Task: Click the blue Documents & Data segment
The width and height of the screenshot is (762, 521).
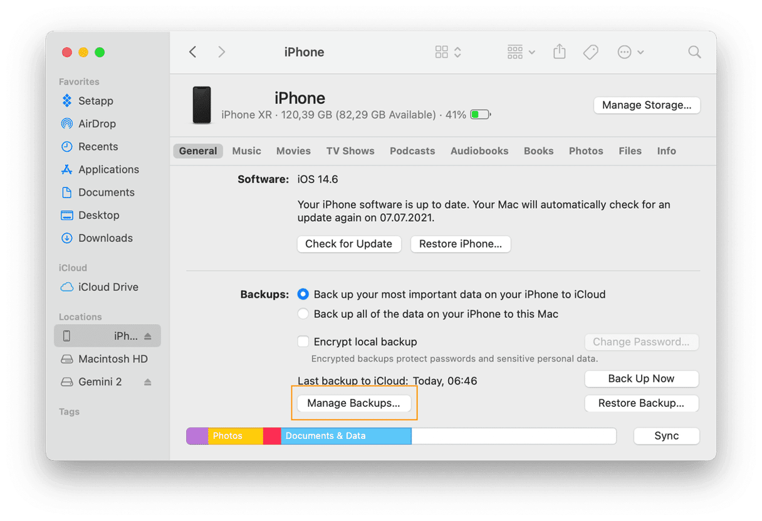Action: pyautogui.click(x=346, y=436)
